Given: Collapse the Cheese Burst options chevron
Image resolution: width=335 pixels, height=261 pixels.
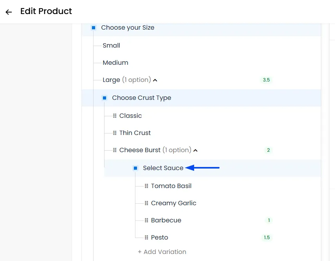Looking at the screenshot, I should tap(195, 151).
